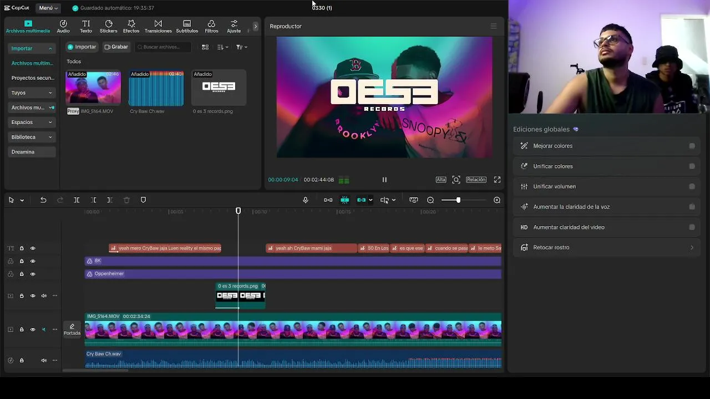Open the media sort dropdown

(222, 47)
